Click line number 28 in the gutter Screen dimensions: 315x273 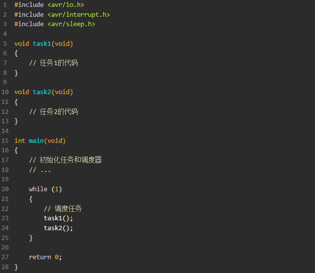tap(5, 267)
